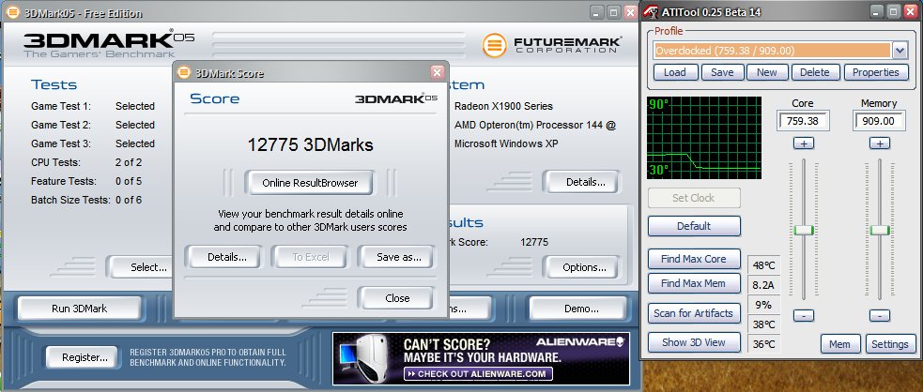The height and width of the screenshot is (392, 923).
Task: Click the 9% fan reading
Action: 763,305
